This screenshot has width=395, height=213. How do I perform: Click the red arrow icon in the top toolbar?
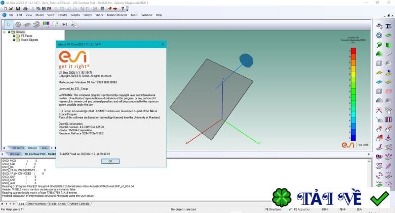(x=115, y=8)
